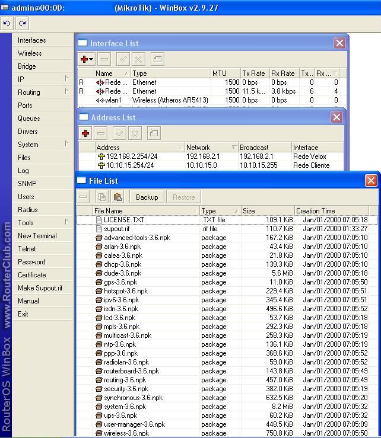
Task: Click remove (minus) button in Interface List
Action: 104,59
